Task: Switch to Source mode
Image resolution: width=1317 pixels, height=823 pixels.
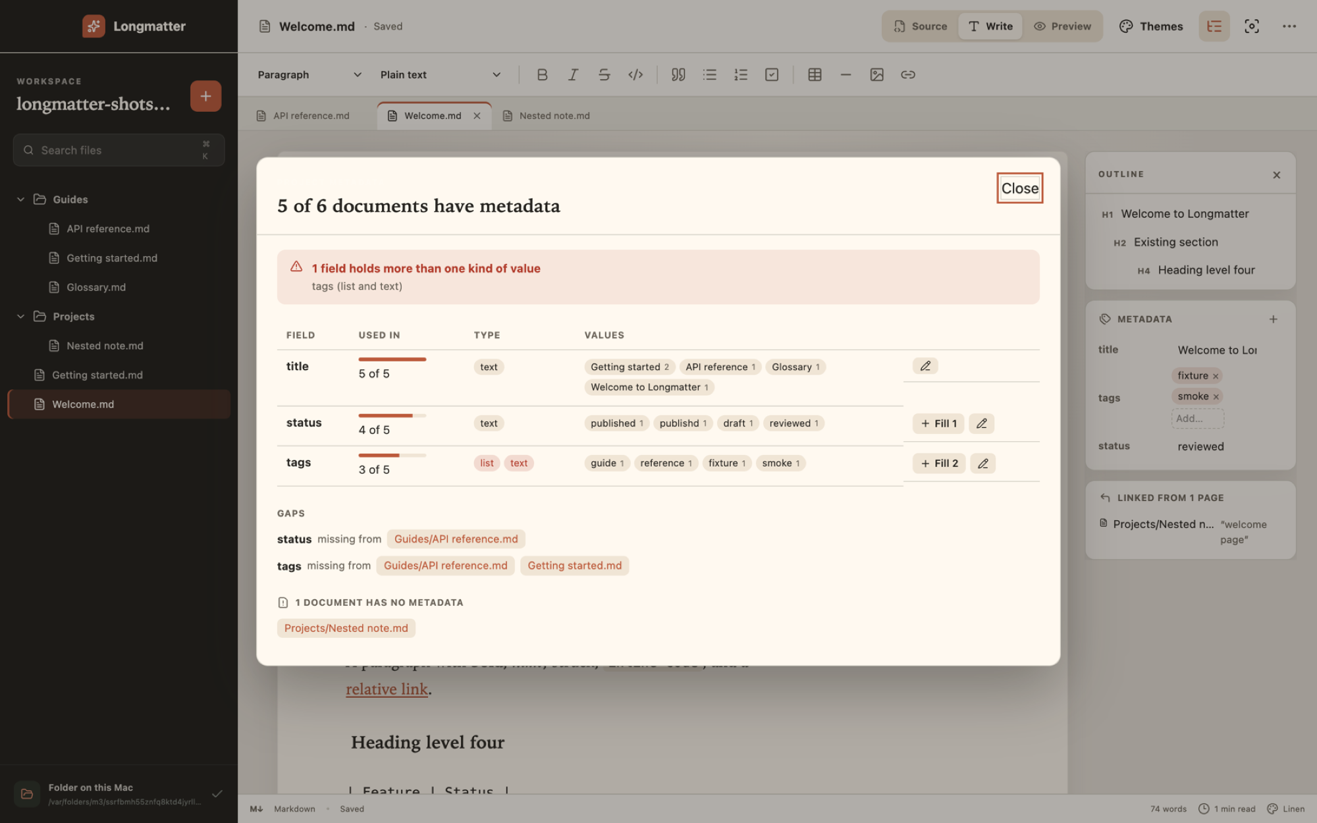Action: [x=921, y=26]
